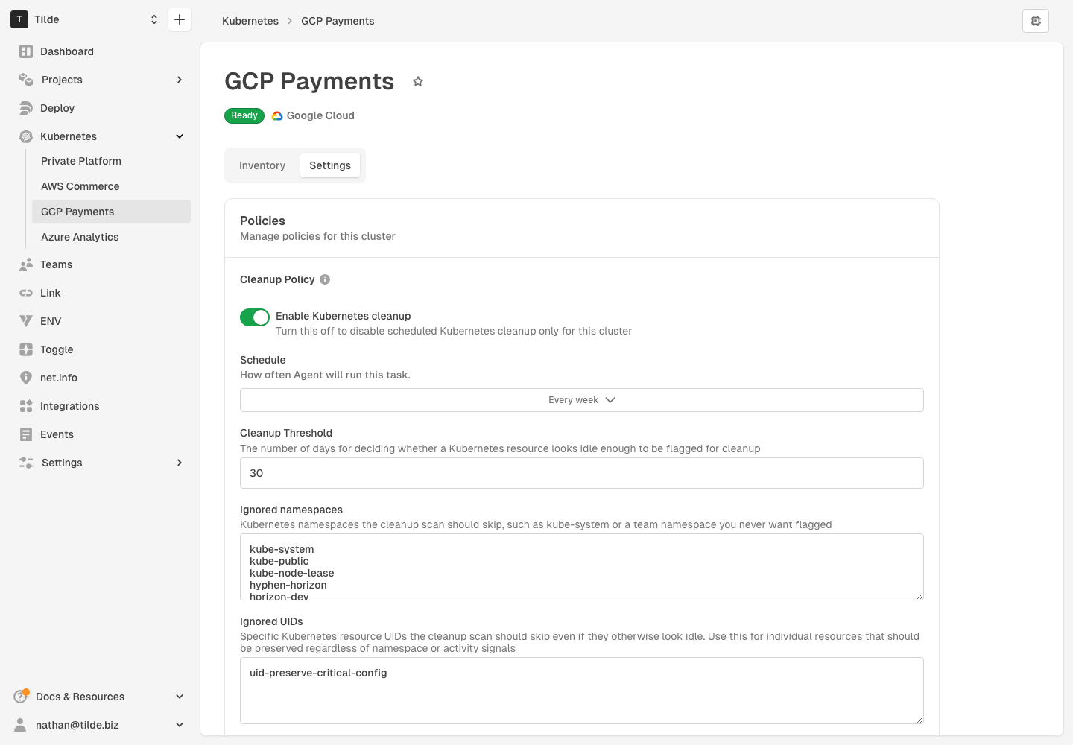
Task: Click the Toggle sidebar icon
Action: pos(26,349)
